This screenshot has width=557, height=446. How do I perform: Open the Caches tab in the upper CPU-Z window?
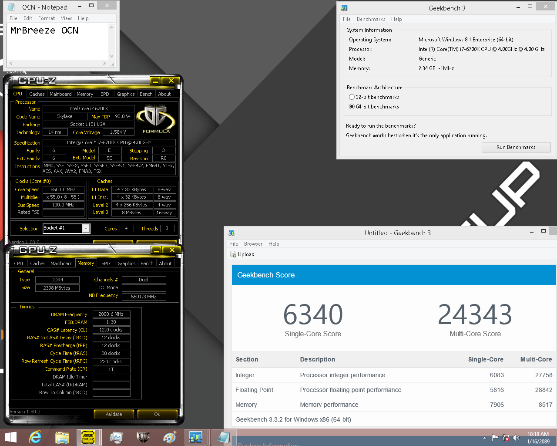coord(37,94)
